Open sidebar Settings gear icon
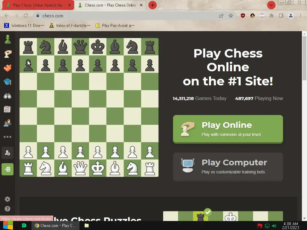The image size is (307, 230). click(x=7, y=199)
